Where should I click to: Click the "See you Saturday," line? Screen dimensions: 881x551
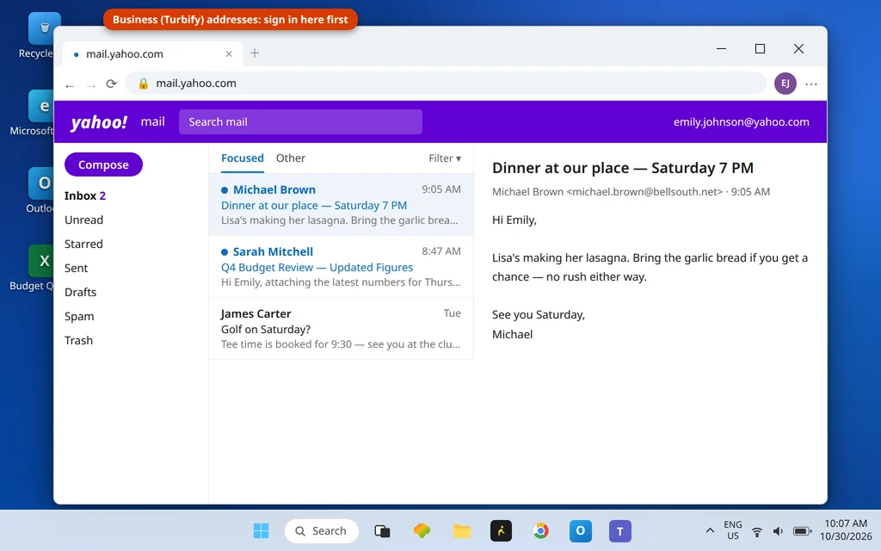pos(539,315)
